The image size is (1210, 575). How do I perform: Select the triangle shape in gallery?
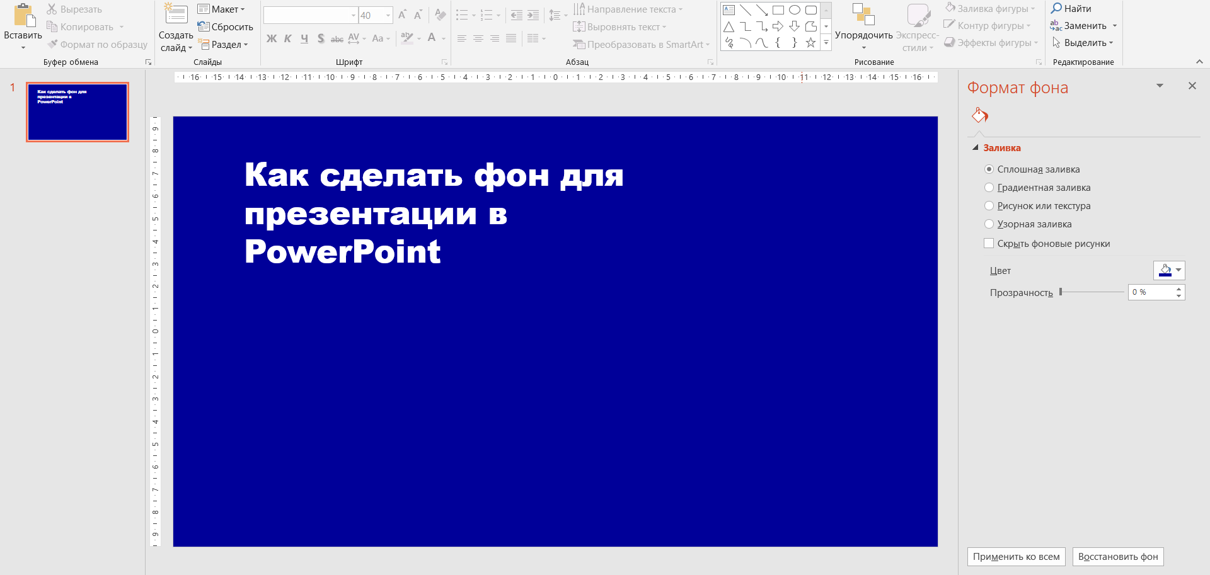point(729,26)
